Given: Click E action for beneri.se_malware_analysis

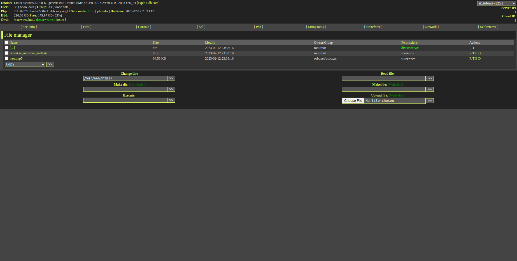Looking at the screenshot, I should pos(476,53).
